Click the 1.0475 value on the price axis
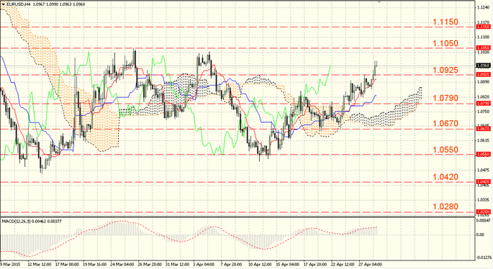 pos(483,170)
